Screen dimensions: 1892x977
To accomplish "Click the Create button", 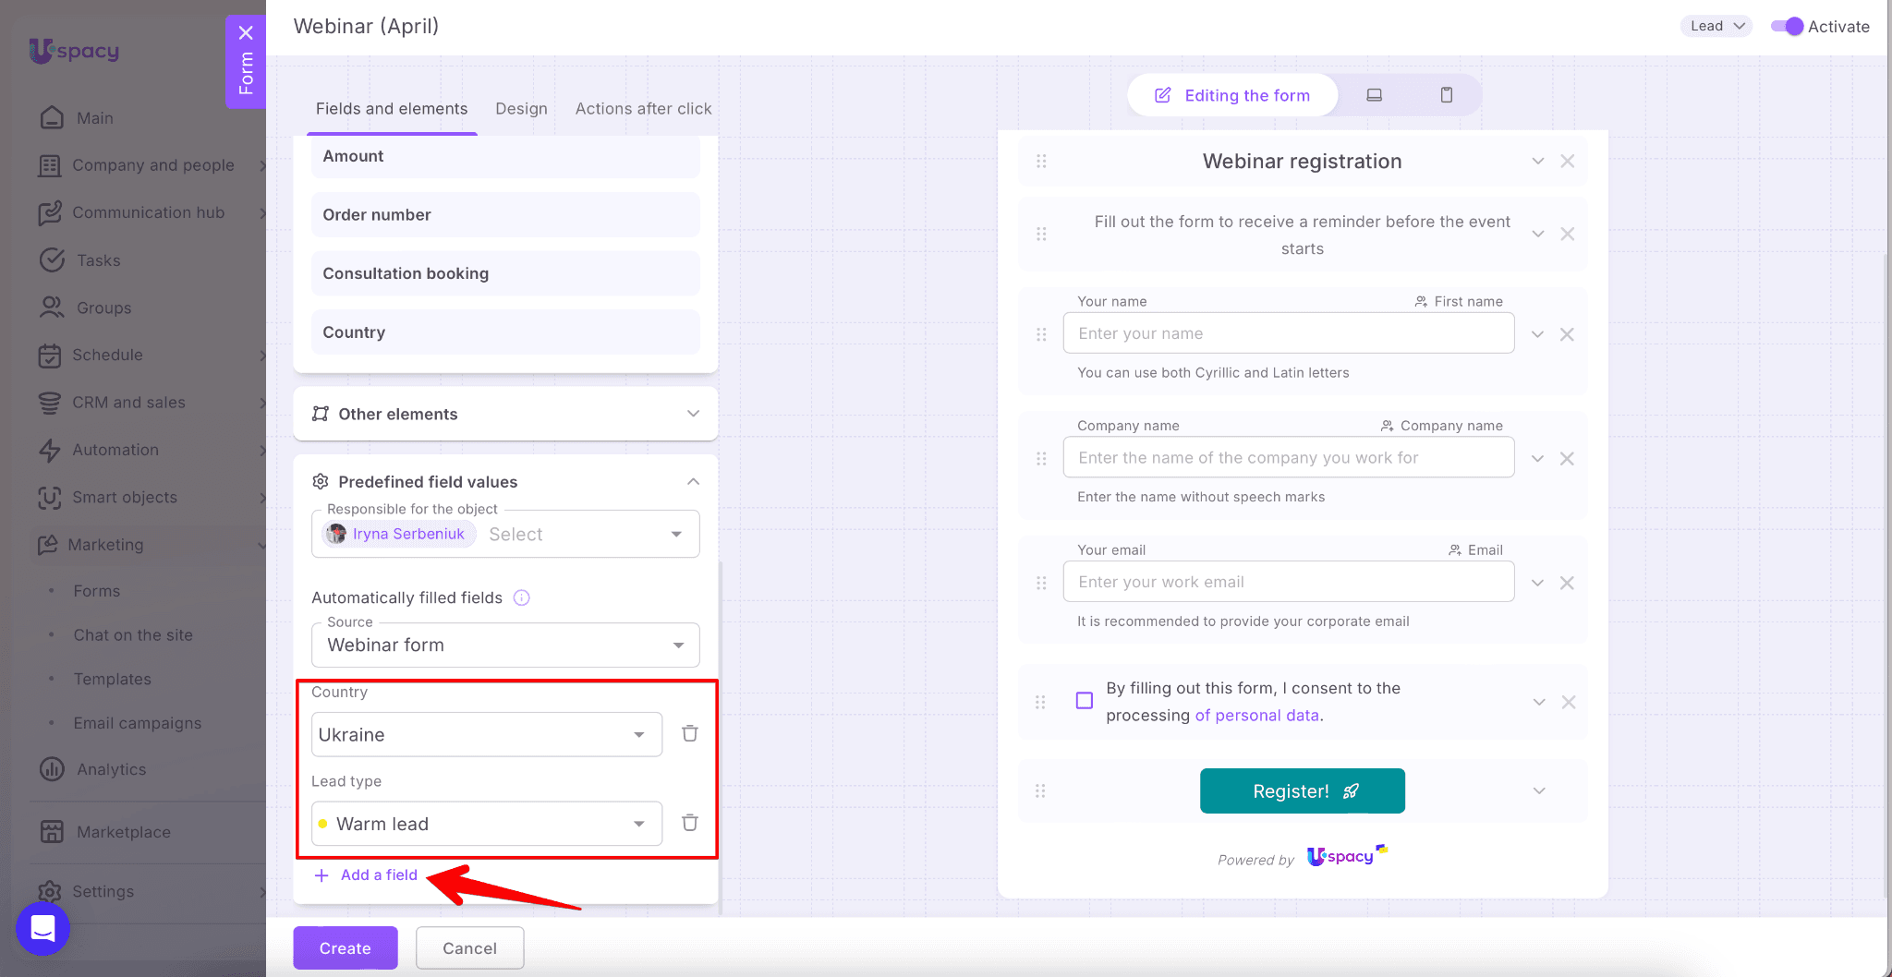I will [345, 948].
